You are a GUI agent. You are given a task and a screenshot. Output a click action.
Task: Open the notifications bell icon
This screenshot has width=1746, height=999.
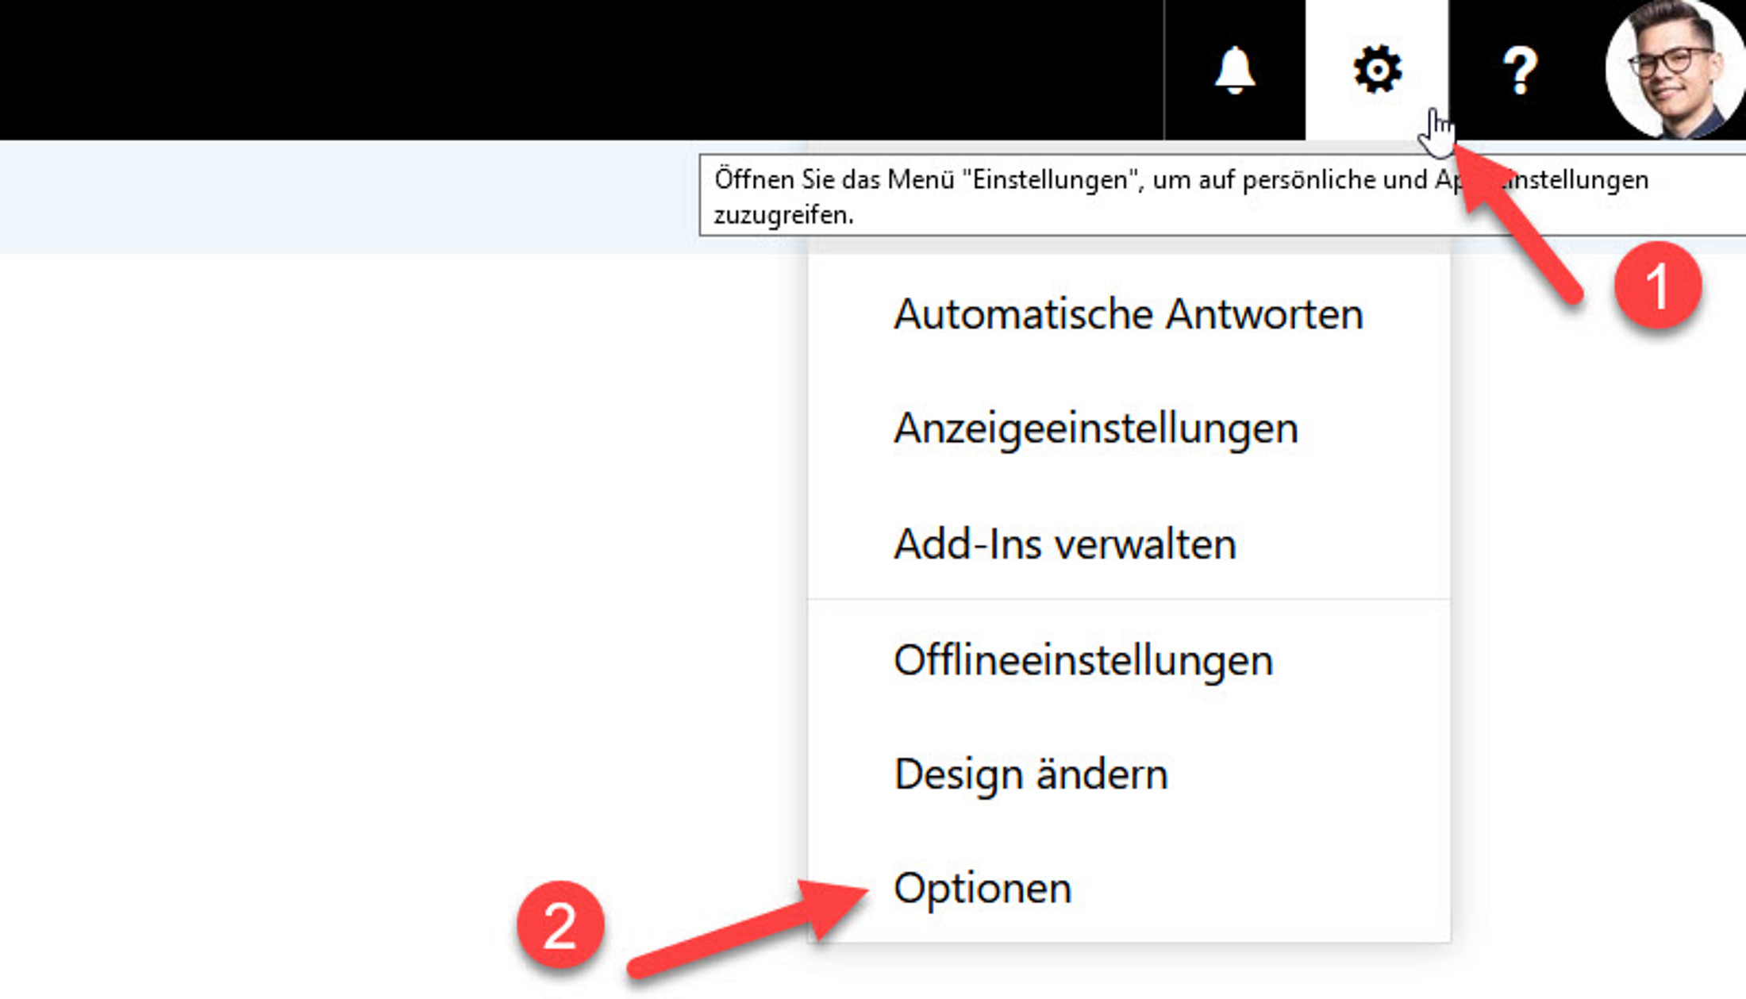point(1234,70)
